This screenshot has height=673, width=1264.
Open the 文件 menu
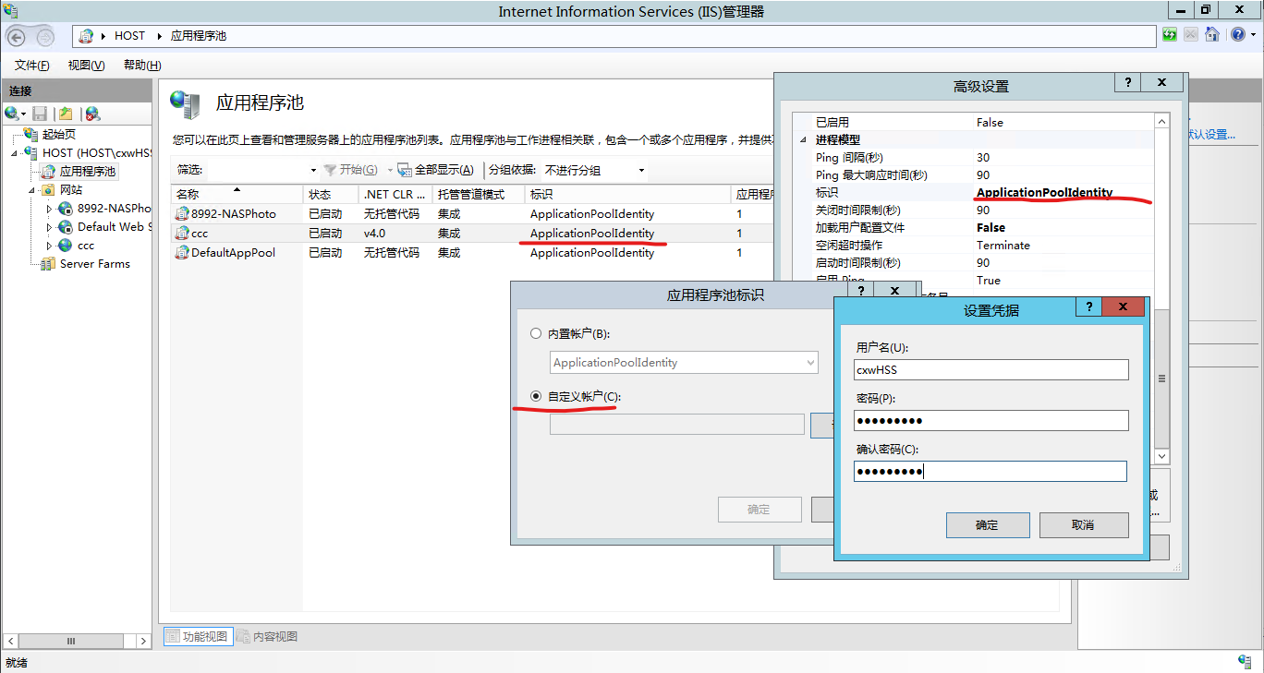click(x=31, y=66)
